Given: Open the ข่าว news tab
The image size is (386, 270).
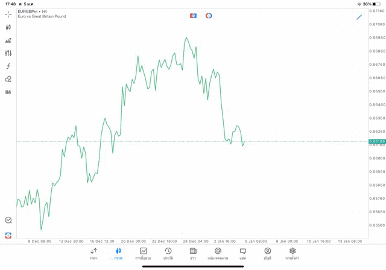Looking at the screenshot, I should pos(193,254).
